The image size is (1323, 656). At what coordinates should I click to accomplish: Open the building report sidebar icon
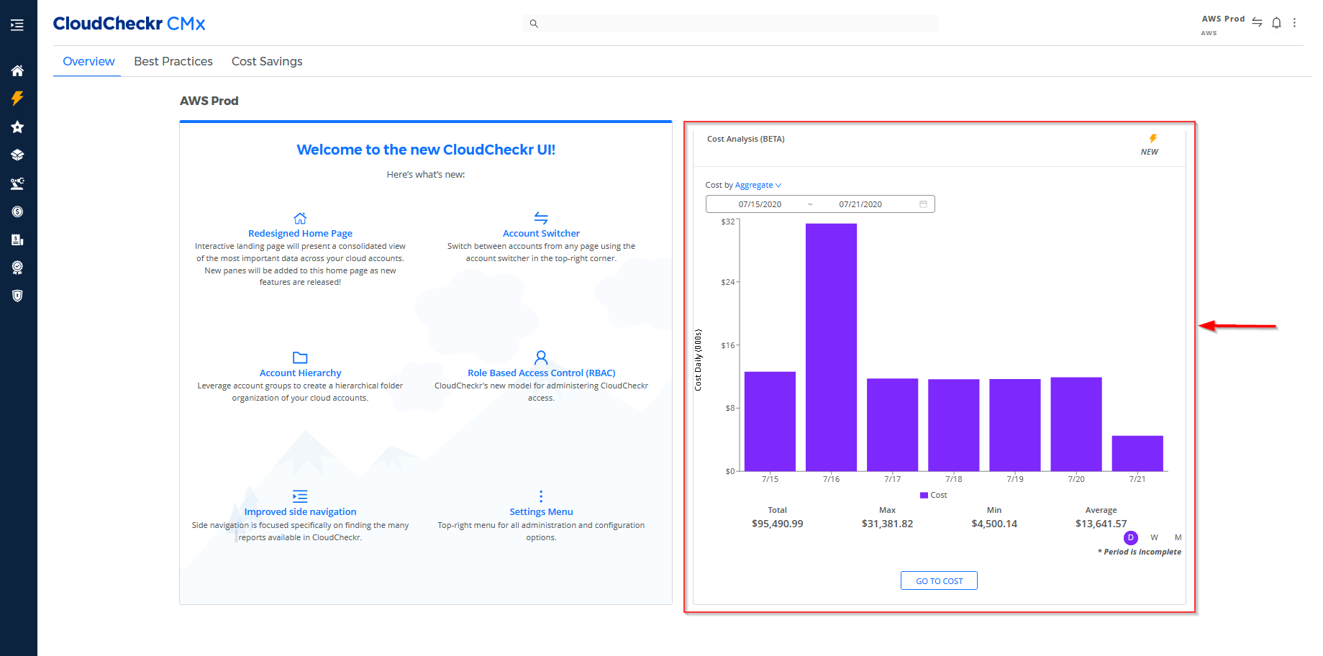click(17, 240)
